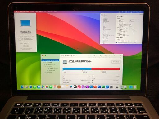Open Finder in the Dock
The image size is (159, 119).
[x=22, y=87]
